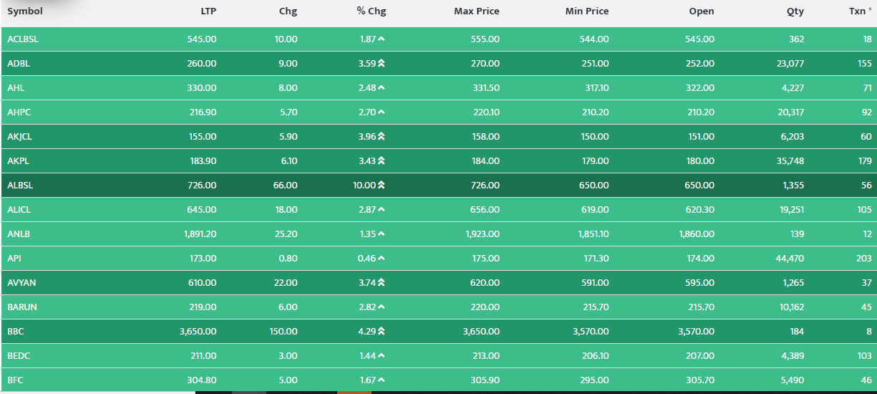Click the double up-arrow icon in ADBL row
The image size is (877, 394).
[382, 64]
